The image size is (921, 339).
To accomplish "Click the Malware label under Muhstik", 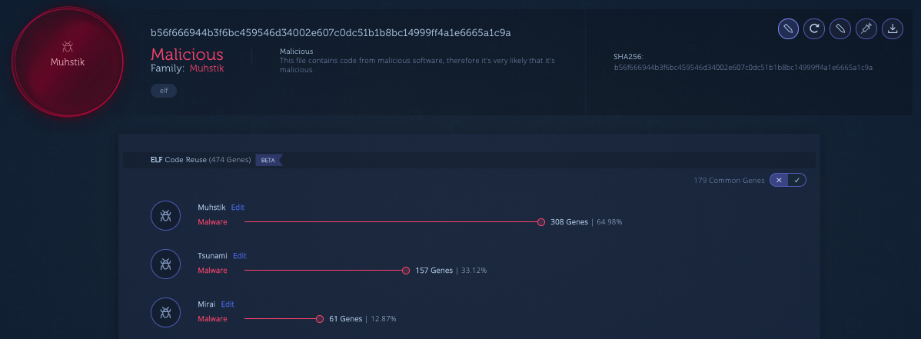I will (x=212, y=222).
